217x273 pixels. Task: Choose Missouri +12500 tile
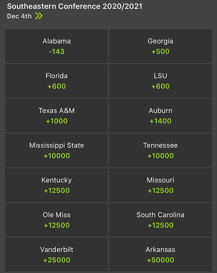[x=160, y=185]
